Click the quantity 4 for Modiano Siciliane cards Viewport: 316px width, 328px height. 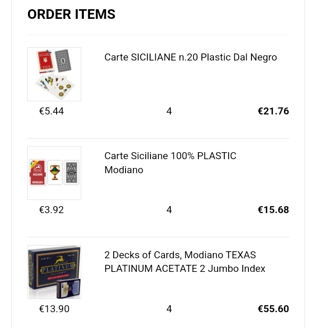tap(169, 210)
